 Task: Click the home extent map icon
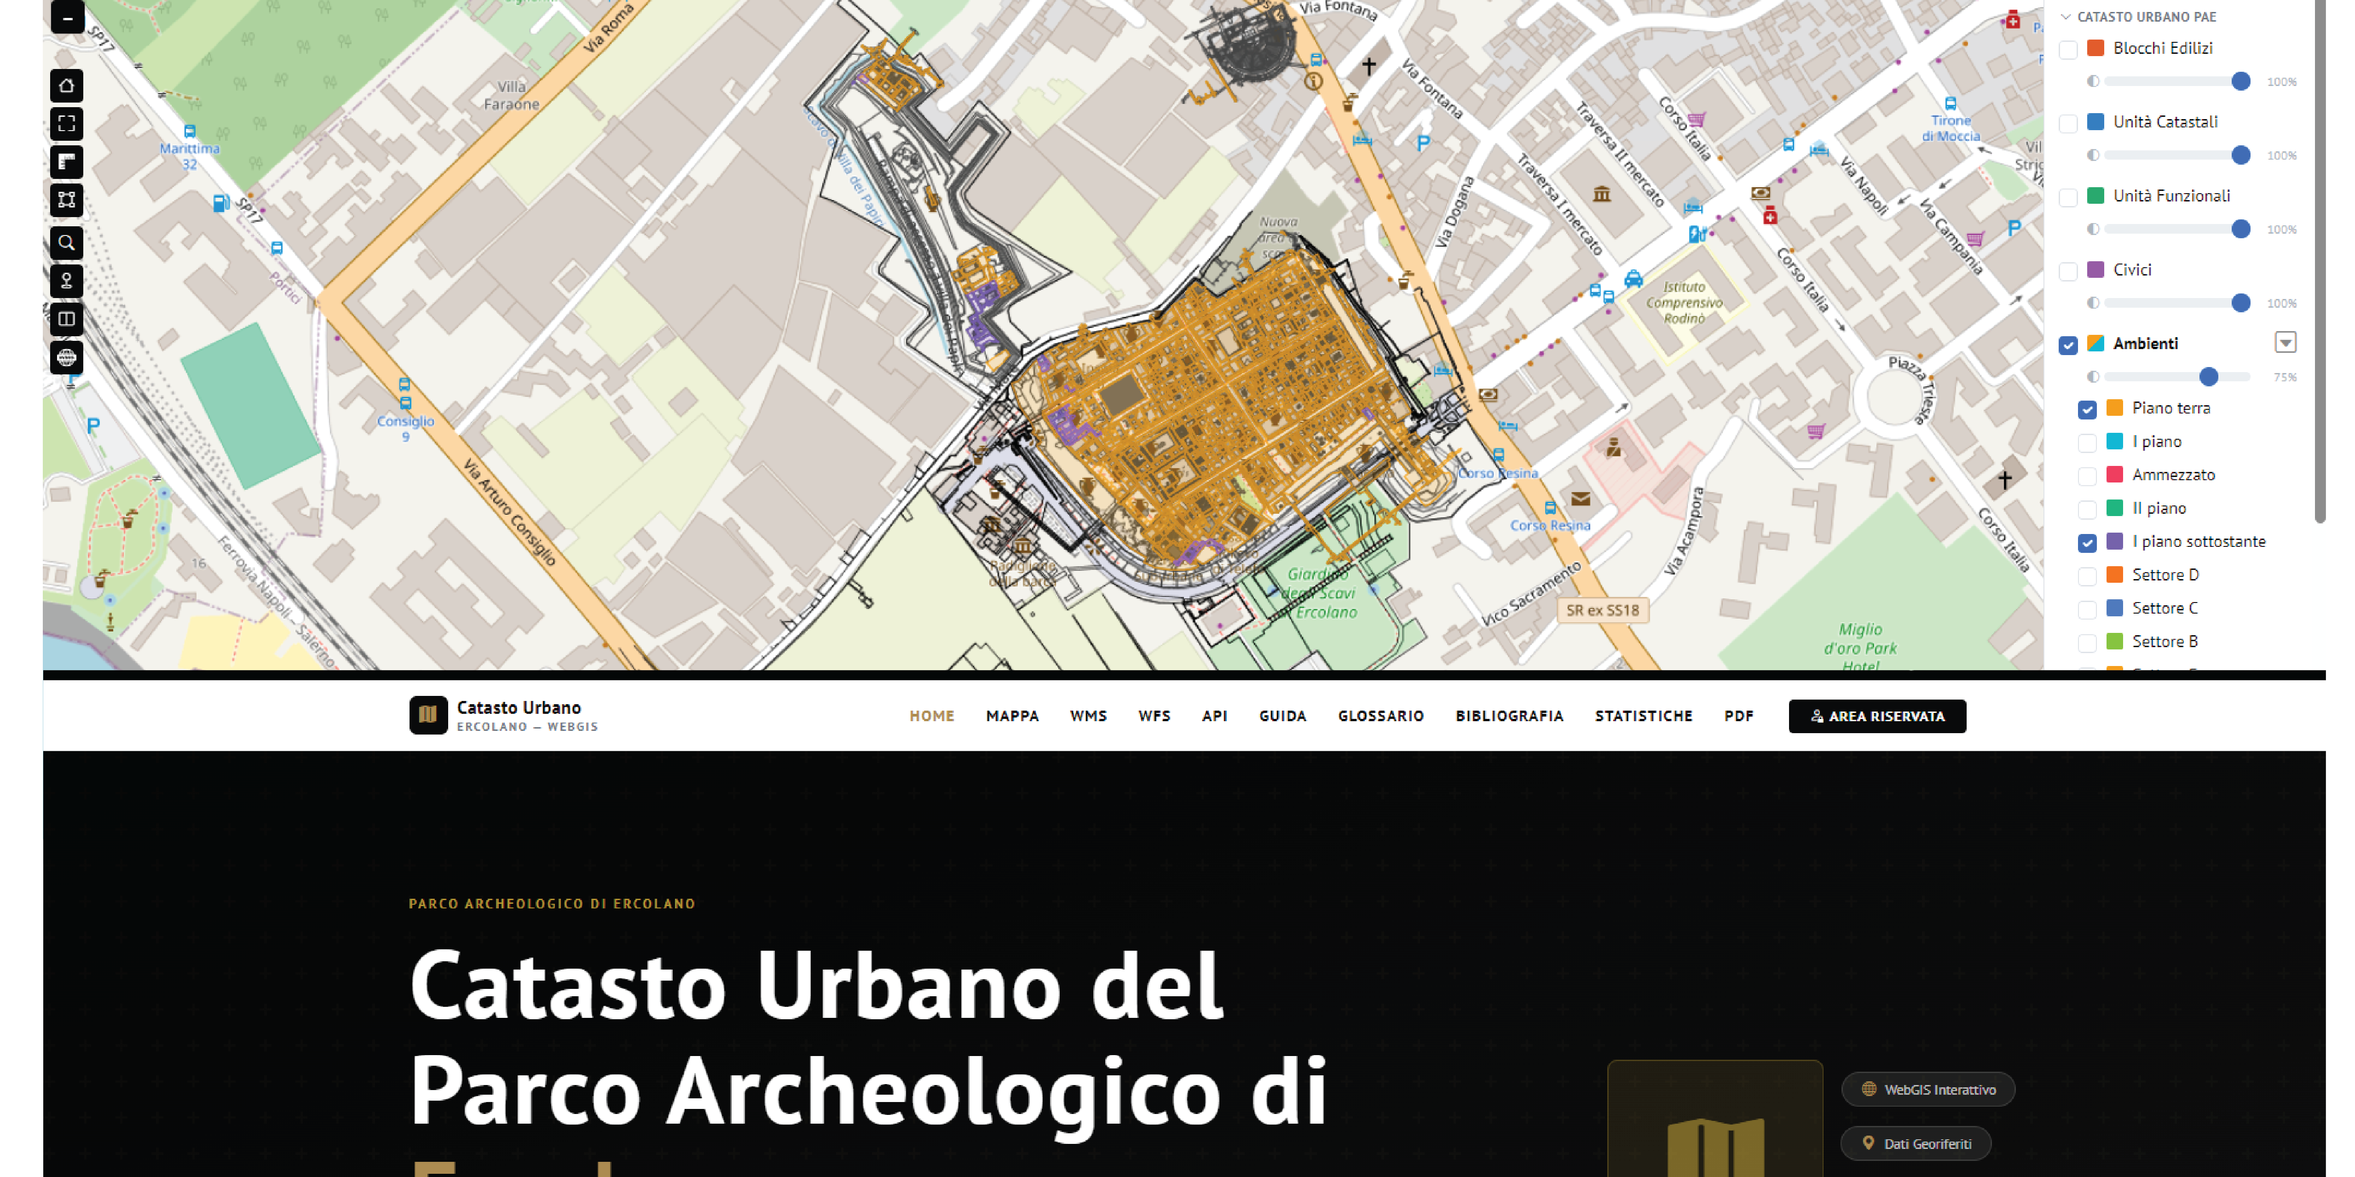click(67, 86)
